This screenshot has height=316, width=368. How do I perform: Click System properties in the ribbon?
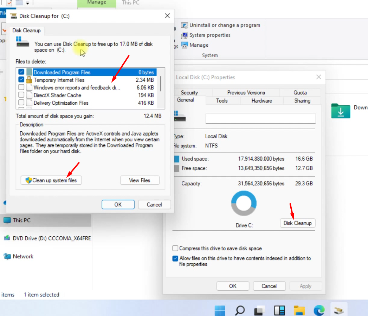click(x=206, y=35)
